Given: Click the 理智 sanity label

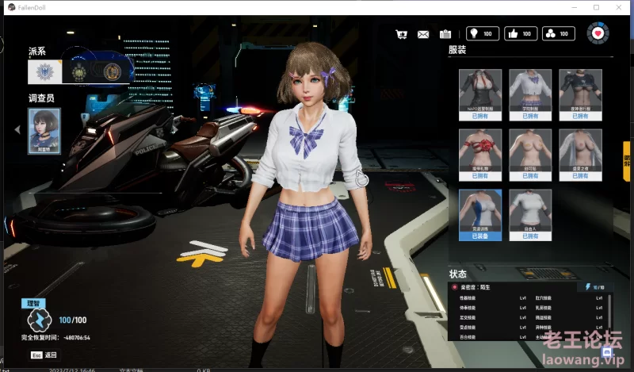Looking at the screenshot, I should point(33,303).
